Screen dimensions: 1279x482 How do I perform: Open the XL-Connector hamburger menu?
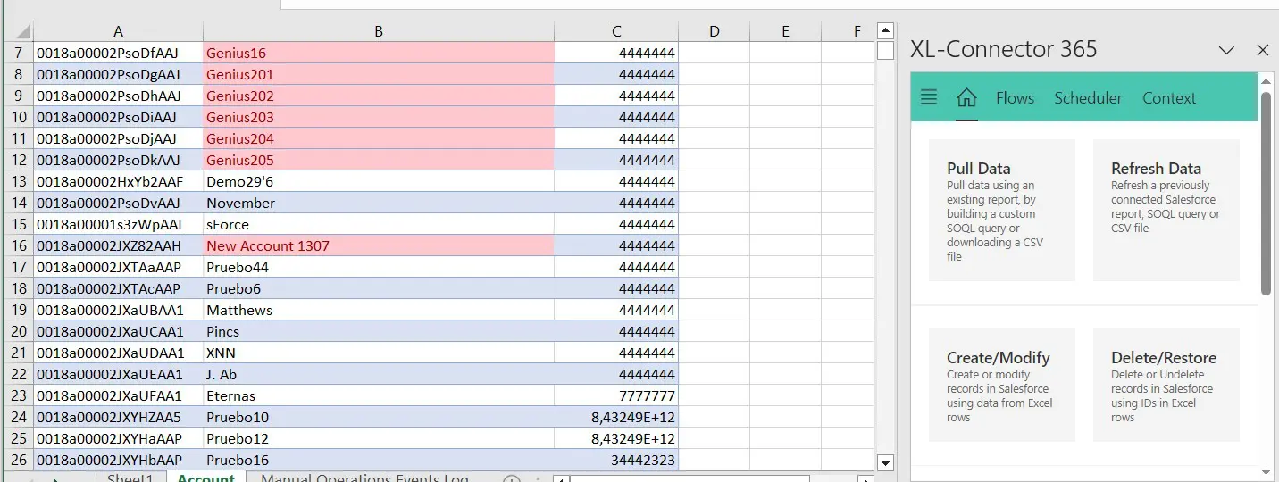click(929, 97)
